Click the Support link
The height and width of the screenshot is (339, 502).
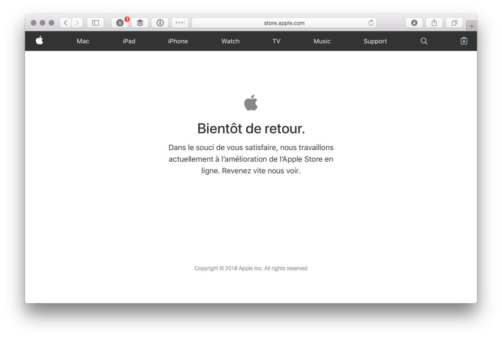coord(375,41)
